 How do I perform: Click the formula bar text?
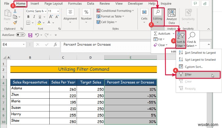point(87,45)
